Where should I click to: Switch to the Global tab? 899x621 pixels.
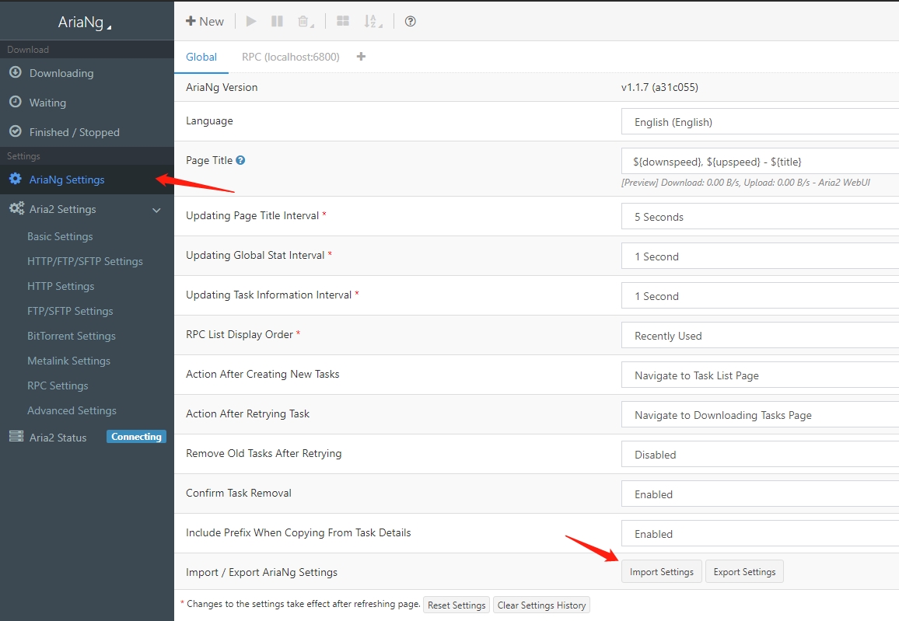point(201,57)
